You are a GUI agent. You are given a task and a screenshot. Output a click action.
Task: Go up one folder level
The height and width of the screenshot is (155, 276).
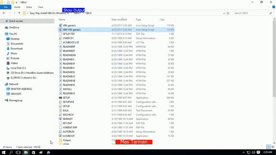click(19, 13)
